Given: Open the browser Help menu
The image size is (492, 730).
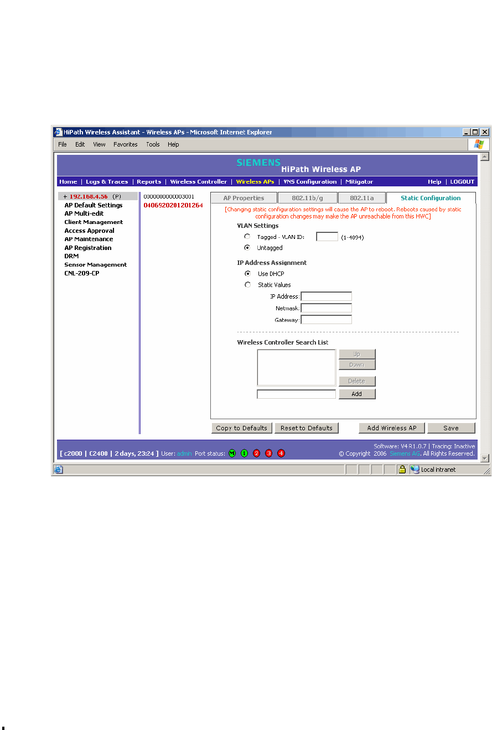Looking at the screenshot, I should coord(174,144).
